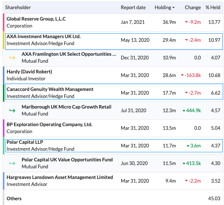The width and height of the screenshot is (224, 205).
Task: Select percent held 10.68
Action: [x=214, y=75]
